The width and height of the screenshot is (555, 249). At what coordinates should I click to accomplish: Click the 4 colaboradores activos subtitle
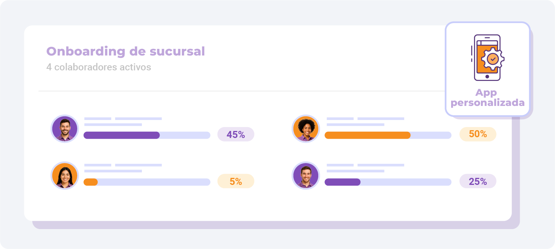(x=99, y=67)
